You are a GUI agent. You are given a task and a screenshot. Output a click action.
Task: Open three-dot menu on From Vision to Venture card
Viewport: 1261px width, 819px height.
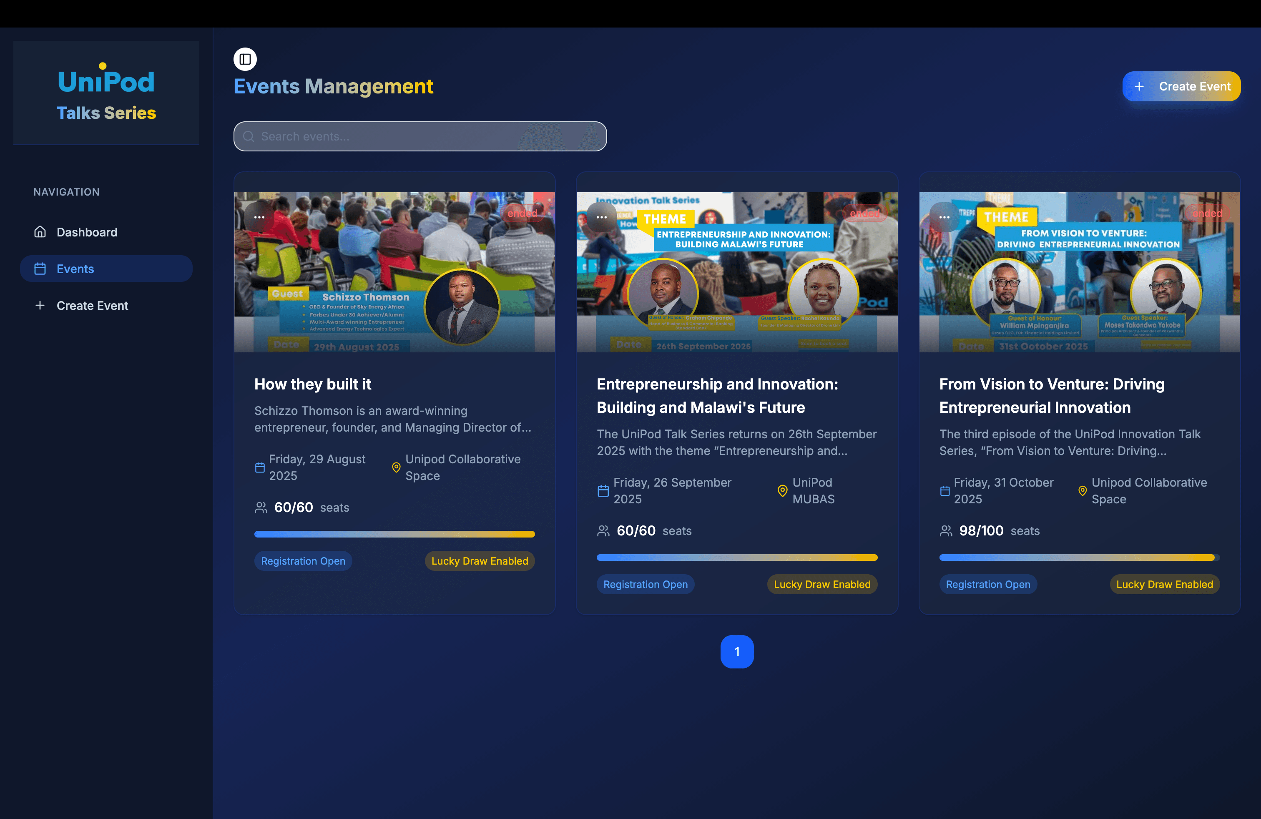944,217
